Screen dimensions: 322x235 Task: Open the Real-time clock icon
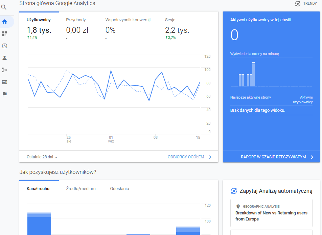pos(5,46)
